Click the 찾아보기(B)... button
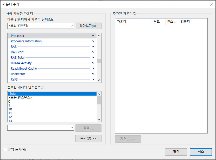 tap(88, 26)
